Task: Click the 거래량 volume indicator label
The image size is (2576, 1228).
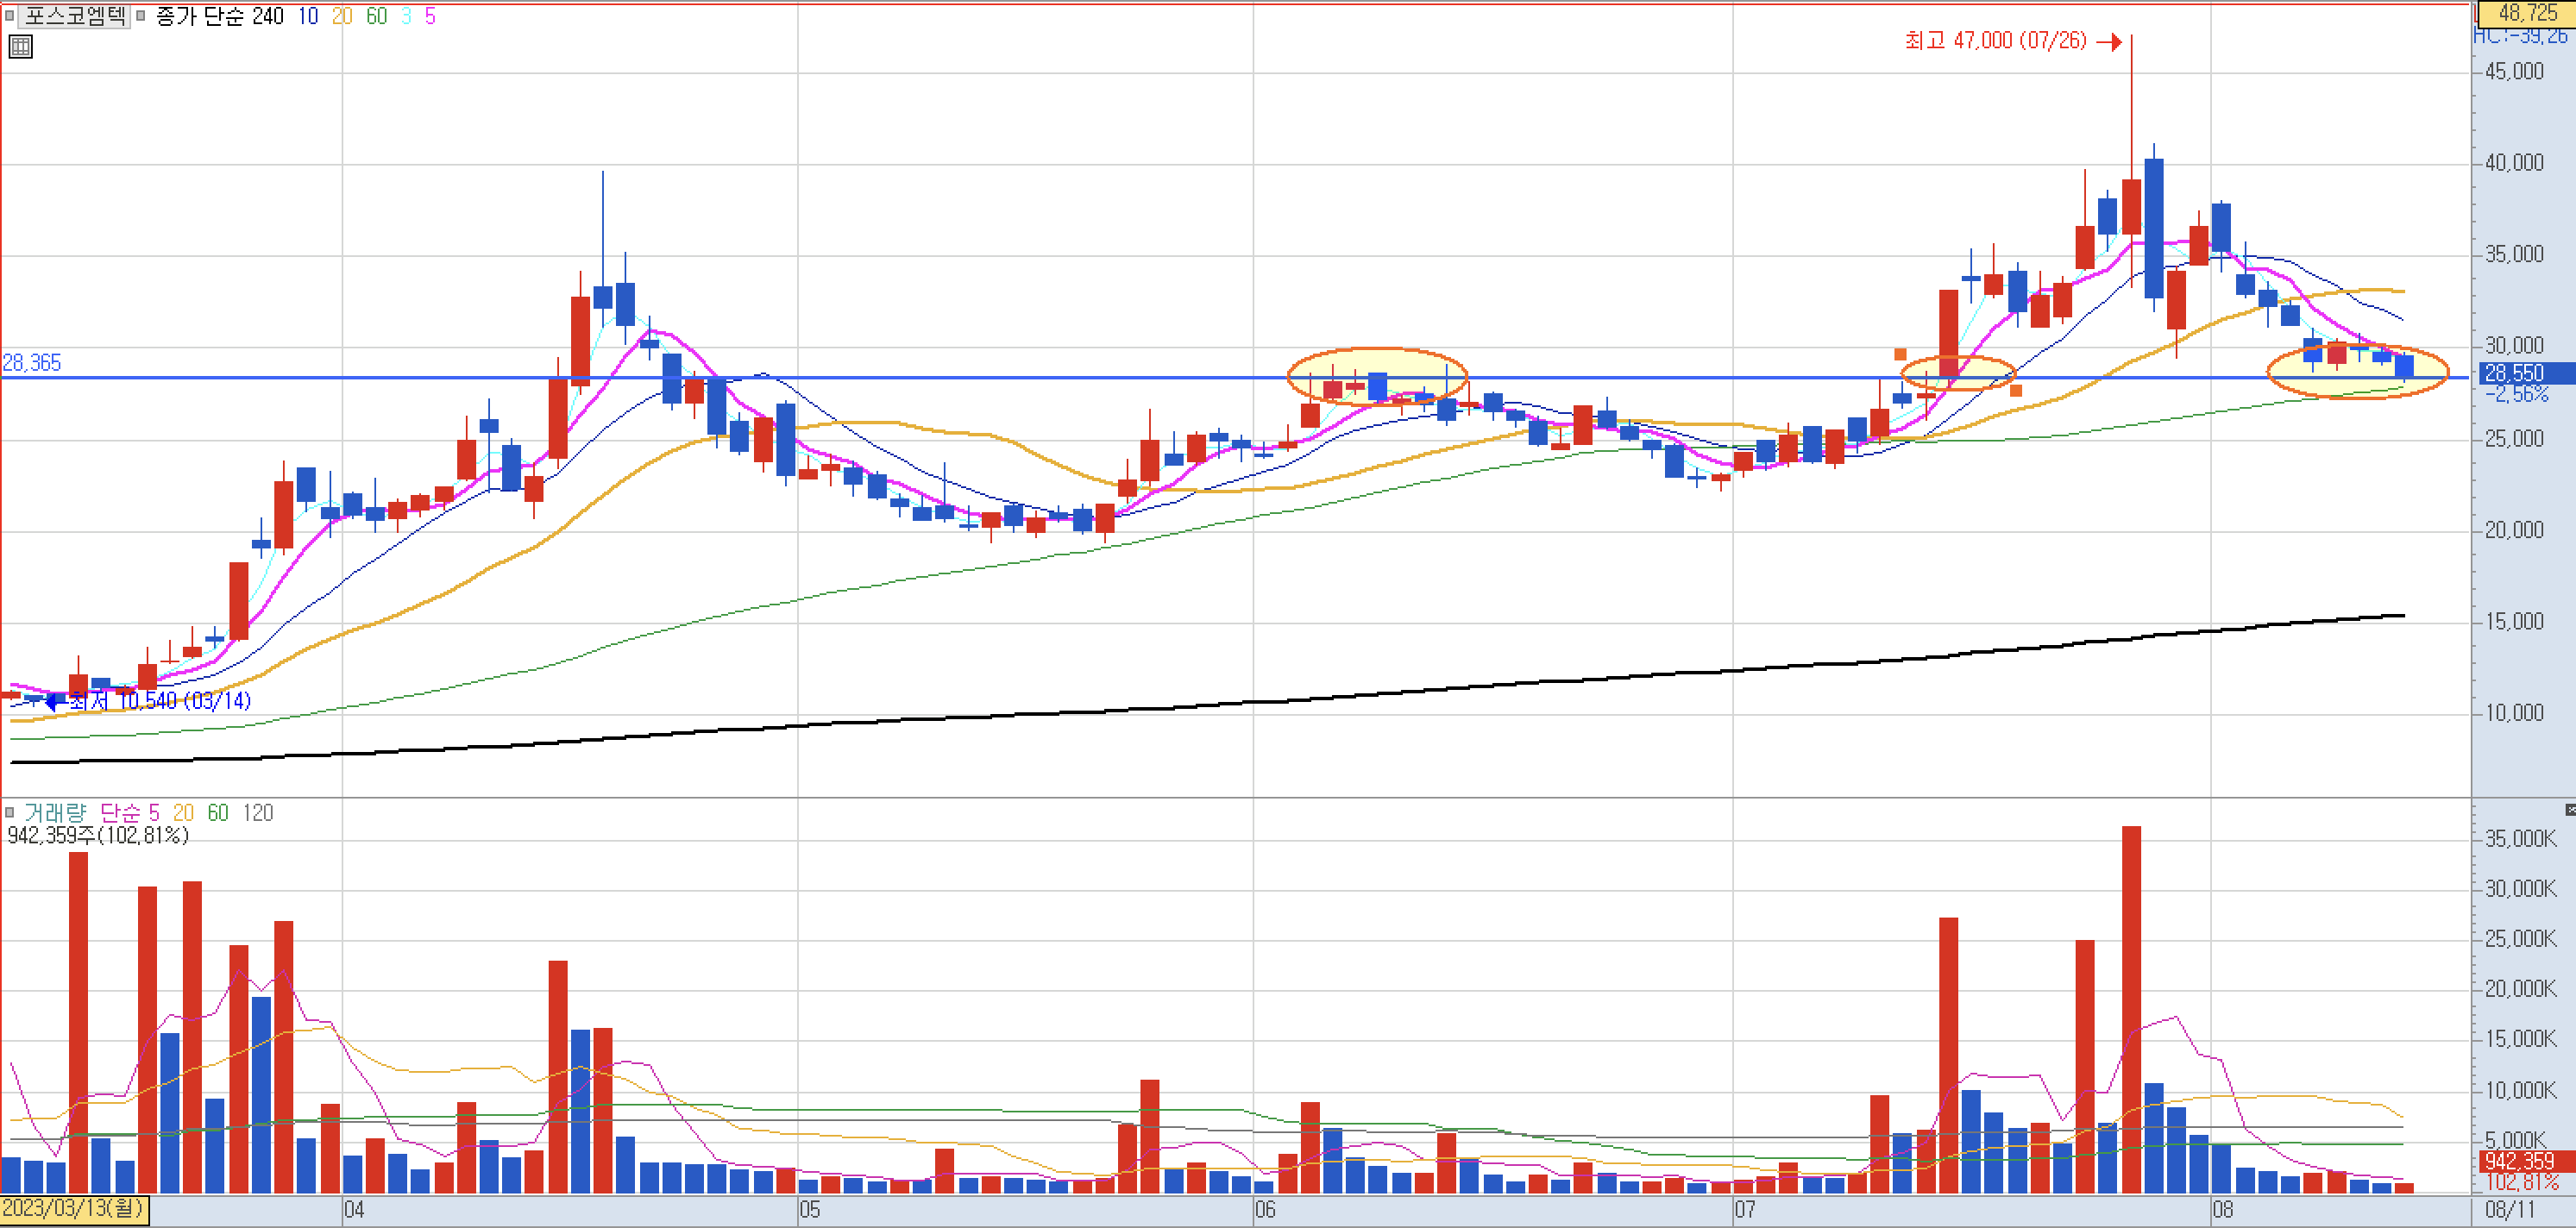Action: click(x=55, y=812)
